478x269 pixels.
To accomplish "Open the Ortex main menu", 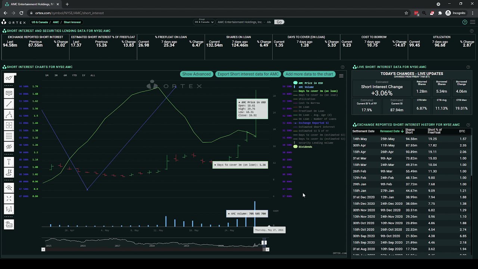I will [473, 22].
